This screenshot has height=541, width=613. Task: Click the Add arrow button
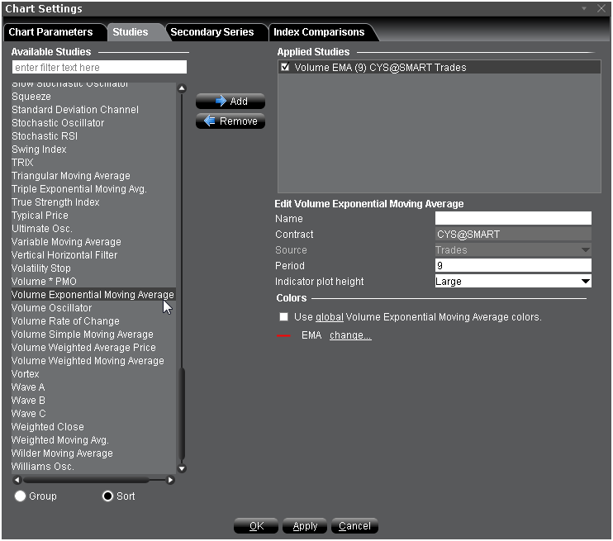tap(230, 102)
